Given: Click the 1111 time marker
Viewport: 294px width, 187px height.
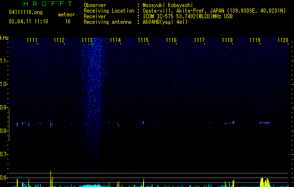Looking at the screenshot, I should click(32, 40).
